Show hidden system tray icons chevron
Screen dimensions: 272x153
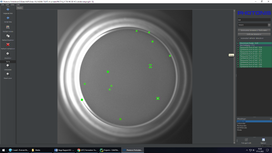[x=247, y=150]
